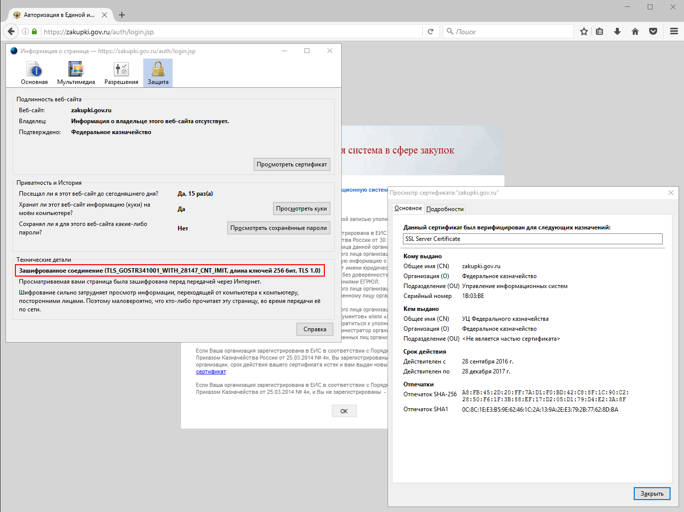684x512 pixels.
Task: Click the "Справка" button in Page Info
Action: pyautogui.click(x=315, y=329)
